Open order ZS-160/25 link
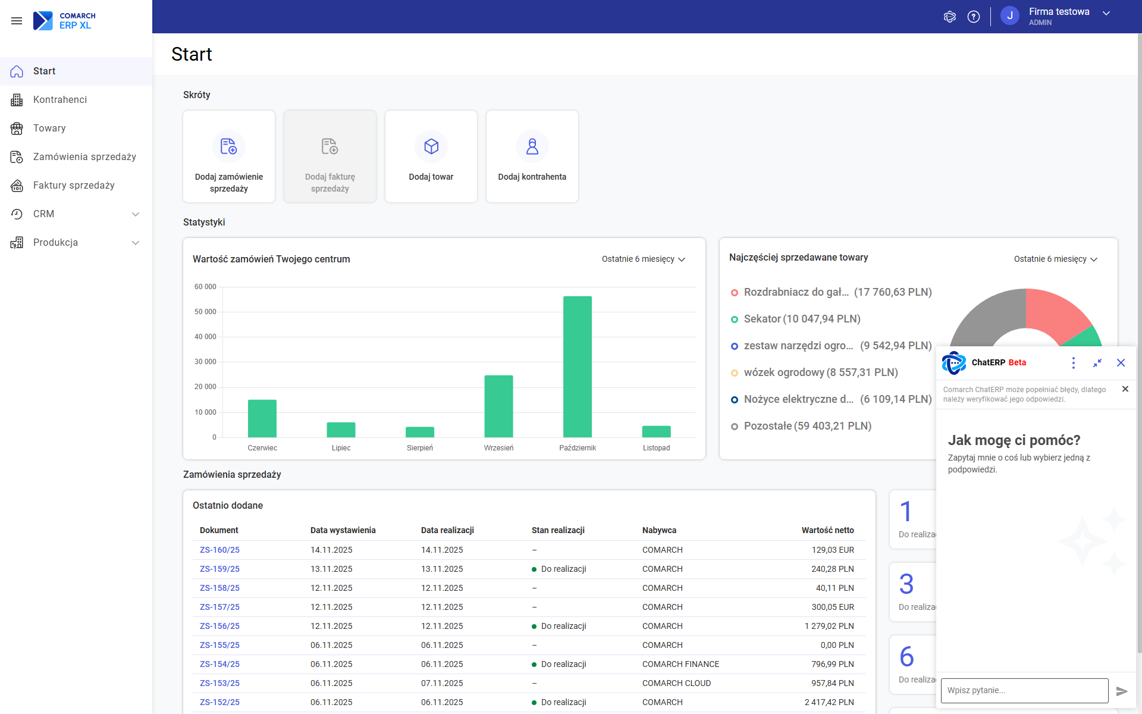This screenshot has height=714, width=1142. (x=219, y=550)
